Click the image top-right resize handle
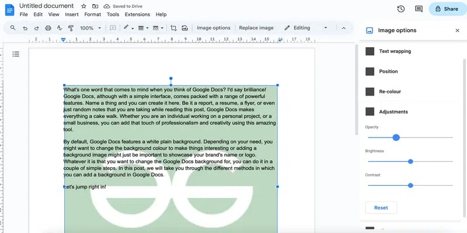The height and width of the screenshot is (233, 467). tap(278, 85)
